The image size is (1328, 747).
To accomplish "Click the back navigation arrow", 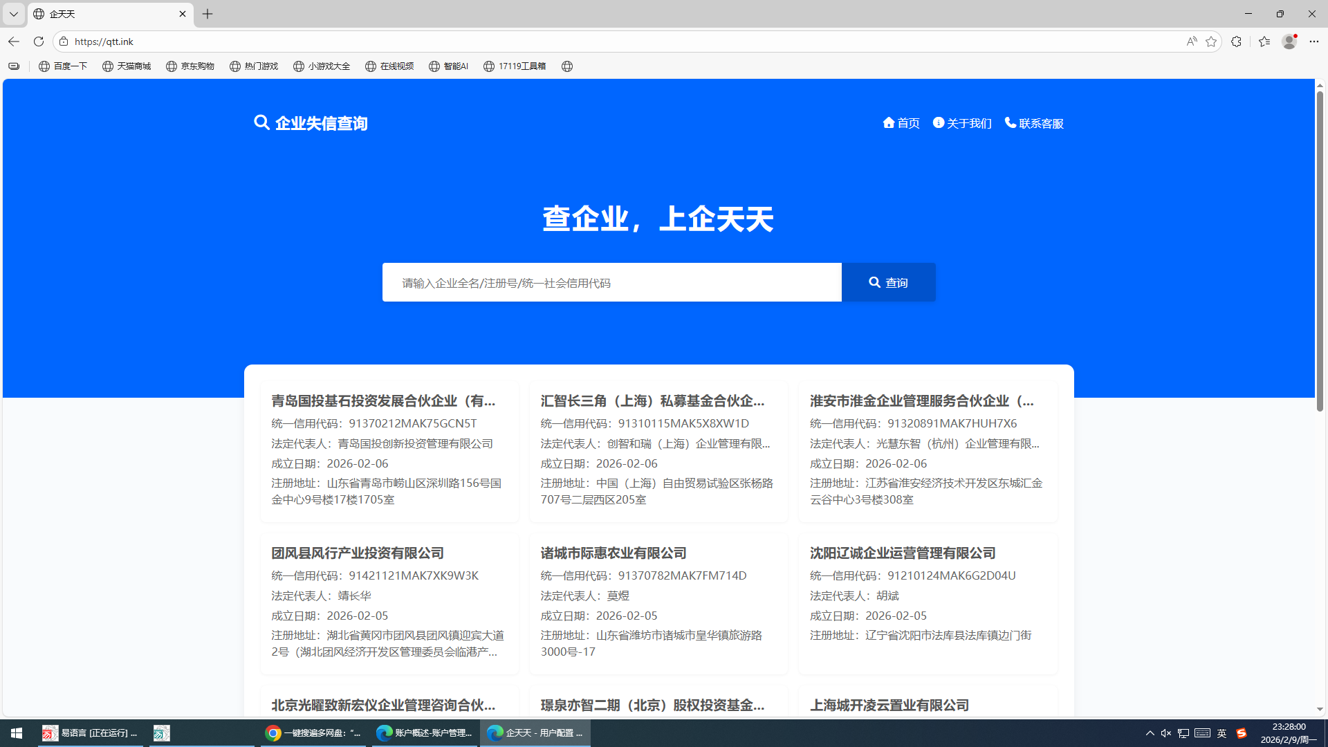I will (14, 41).
